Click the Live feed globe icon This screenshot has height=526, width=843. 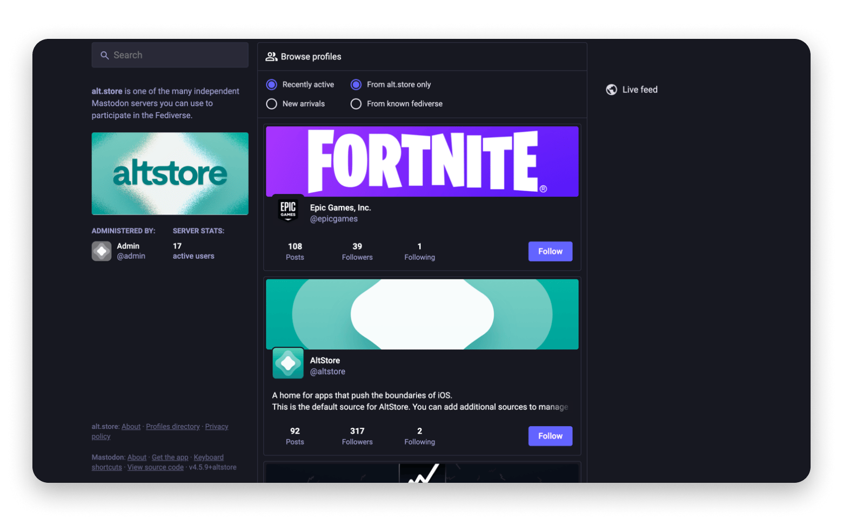point(611,90)
